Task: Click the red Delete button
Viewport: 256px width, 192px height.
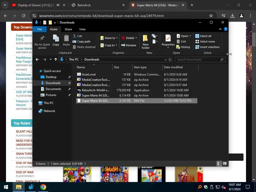Action: pyautogui.click(x=129, y=38)
